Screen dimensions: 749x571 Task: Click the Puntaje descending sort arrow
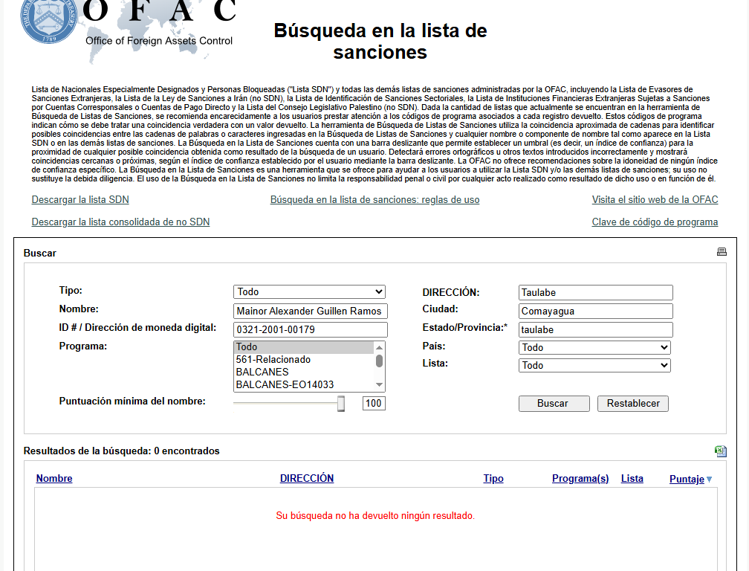[710, 480]
